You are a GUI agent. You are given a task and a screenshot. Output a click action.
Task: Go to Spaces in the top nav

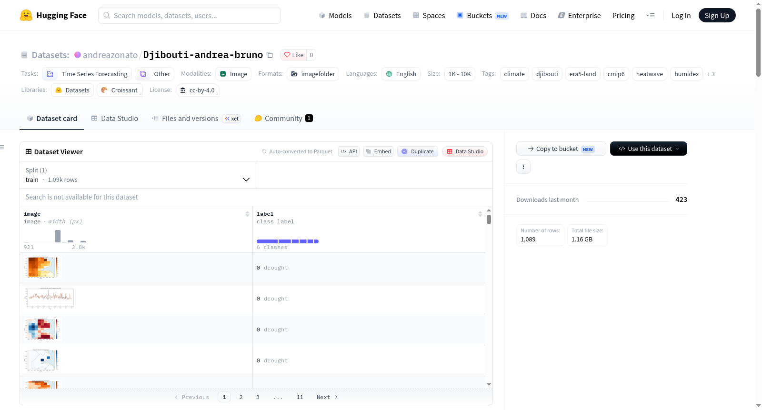[429, 15]
